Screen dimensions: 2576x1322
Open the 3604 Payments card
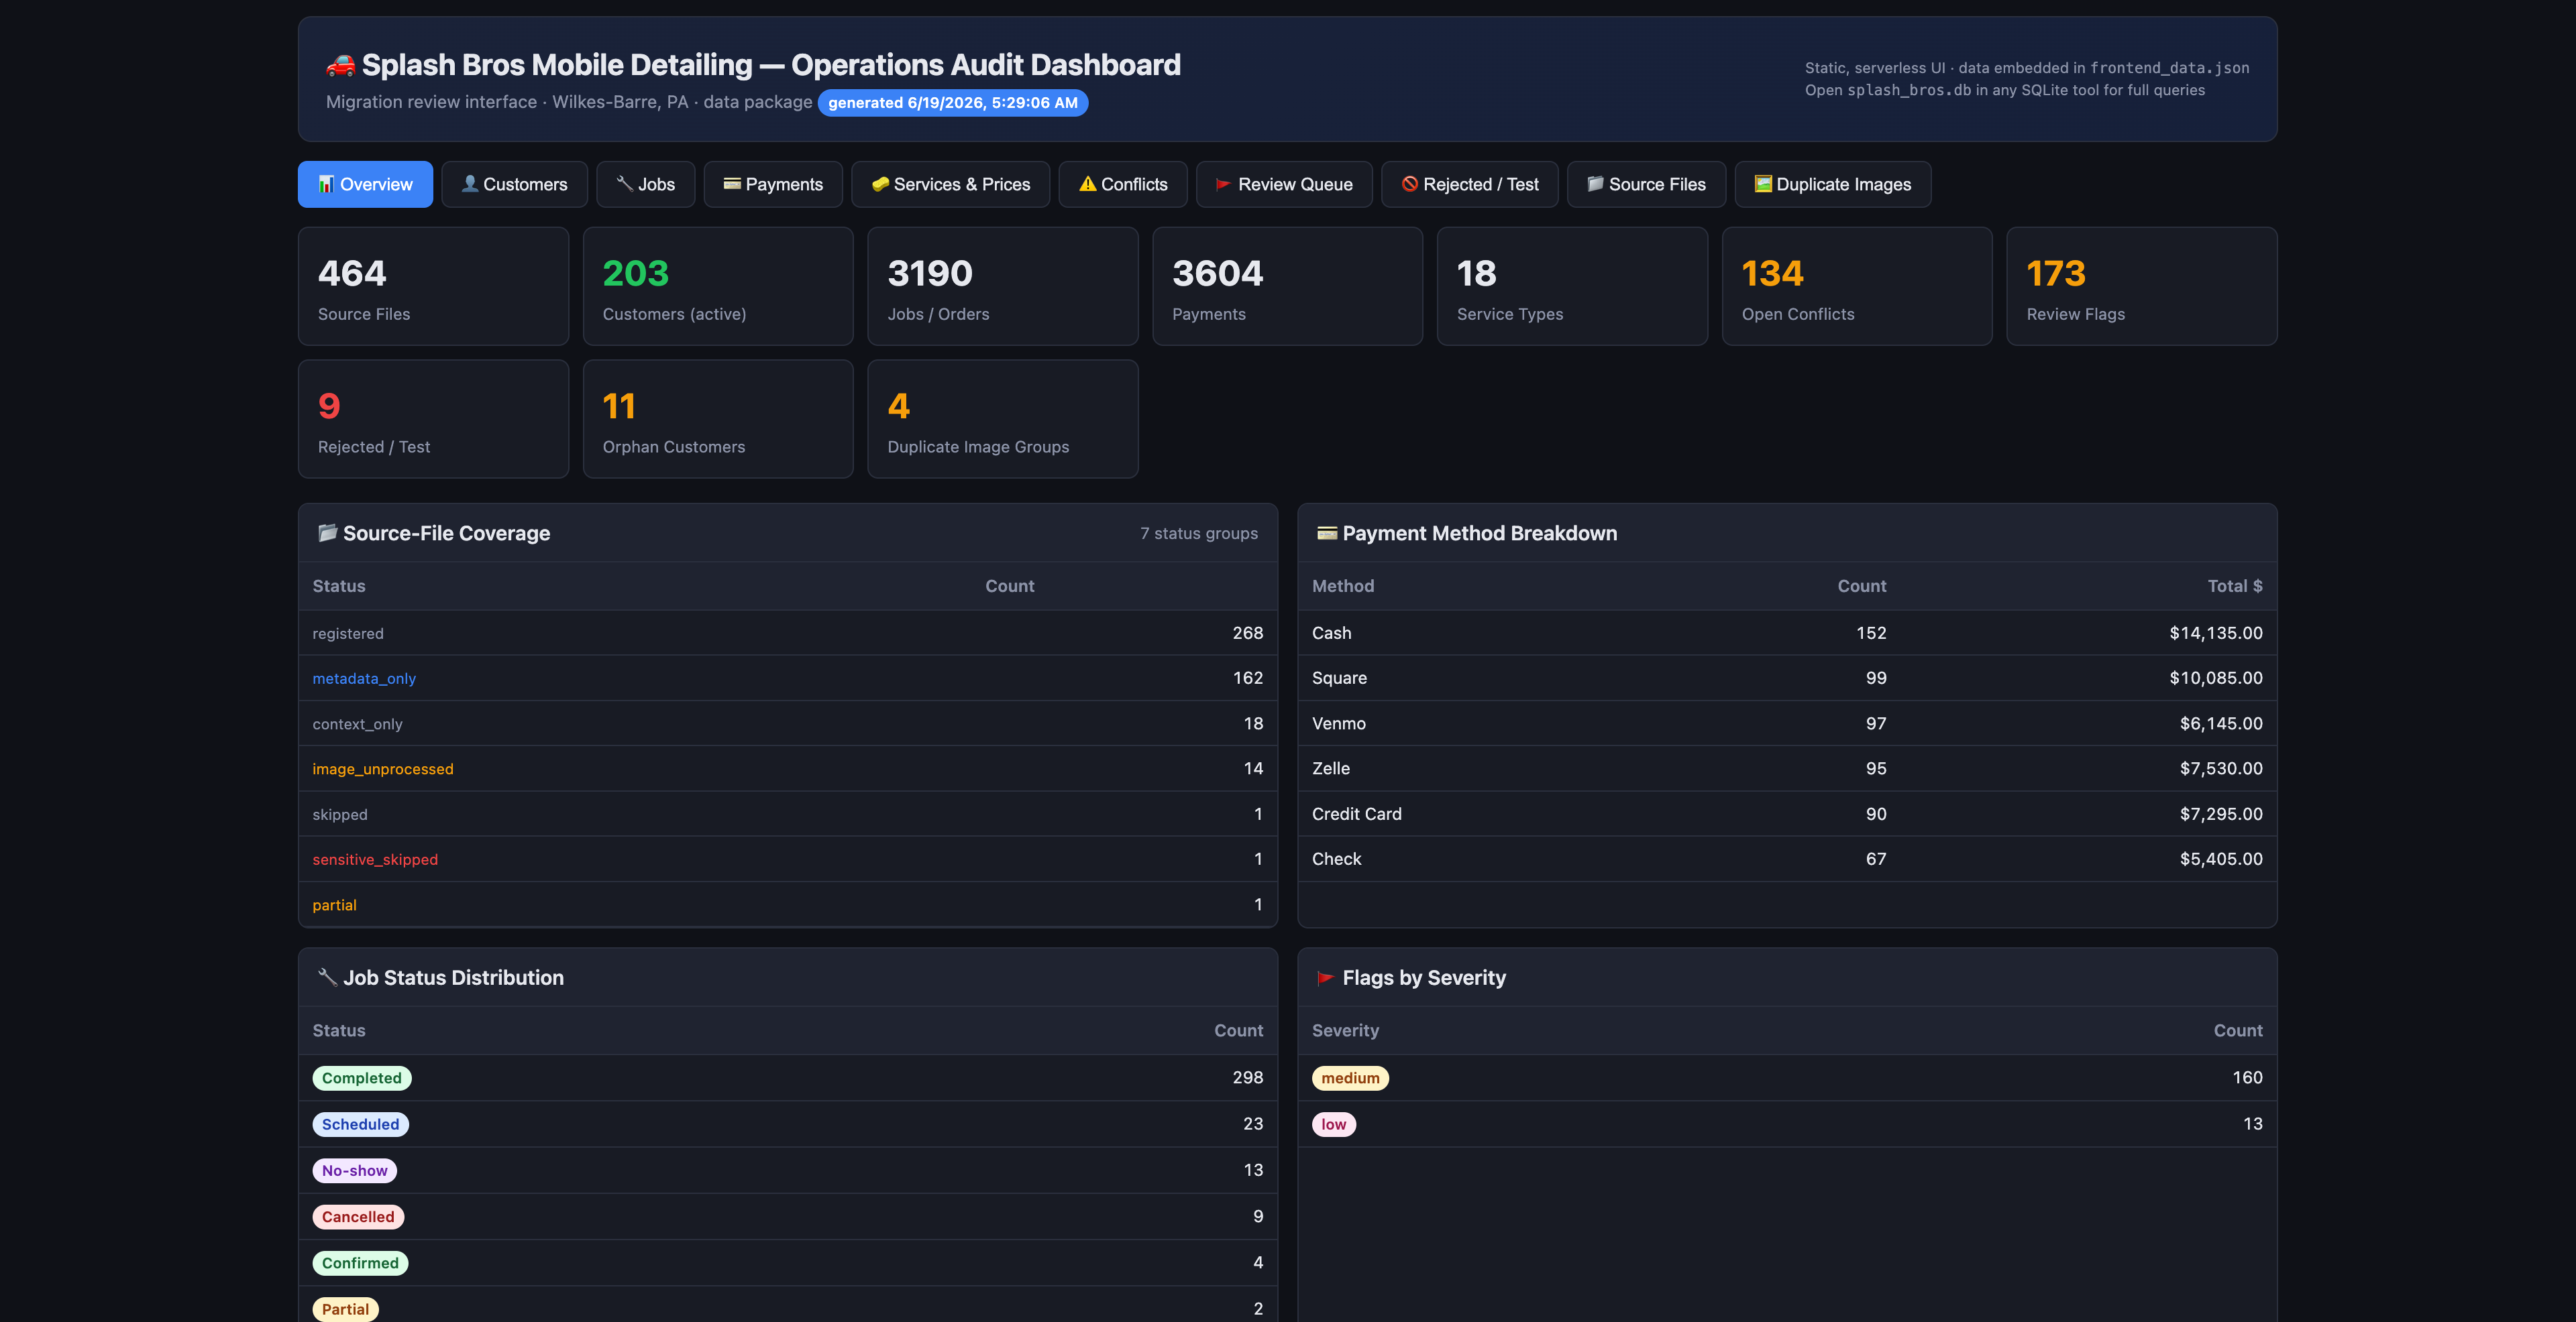[1287, 286]
